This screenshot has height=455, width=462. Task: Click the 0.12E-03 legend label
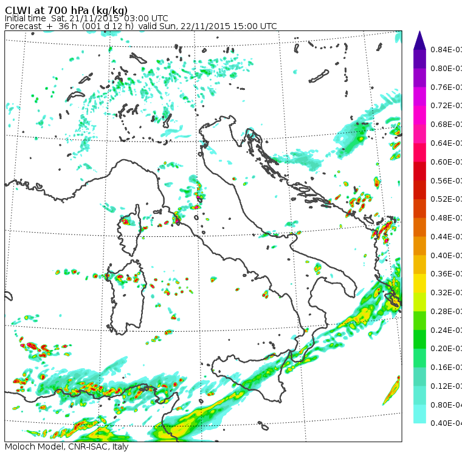coord(446,386)
